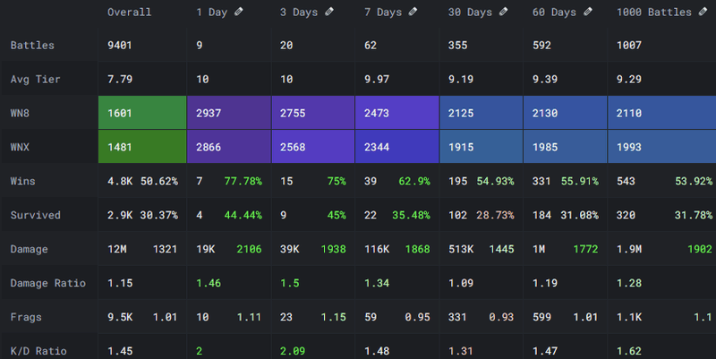Edit the 7 Days period via pencil icon
The width and height of the screenshot is (716, 359).
pyautogui.click(x=414, y=13)
